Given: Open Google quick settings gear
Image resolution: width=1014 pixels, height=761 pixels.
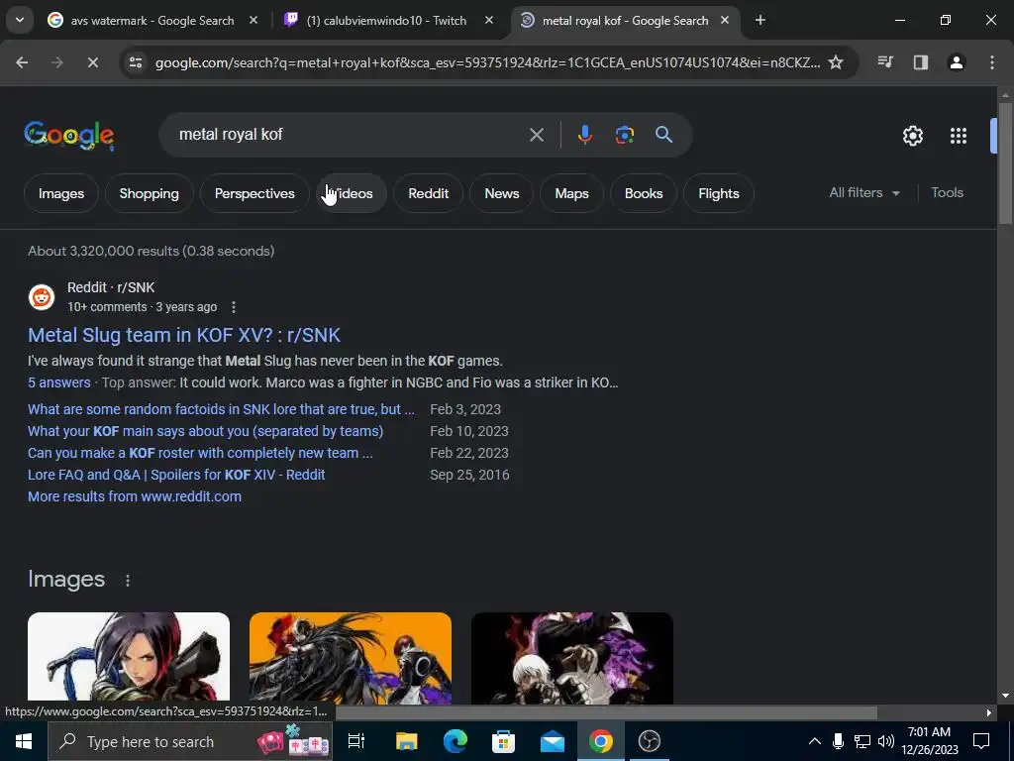Looking at the screenshot, I should [x=912, y=135].
